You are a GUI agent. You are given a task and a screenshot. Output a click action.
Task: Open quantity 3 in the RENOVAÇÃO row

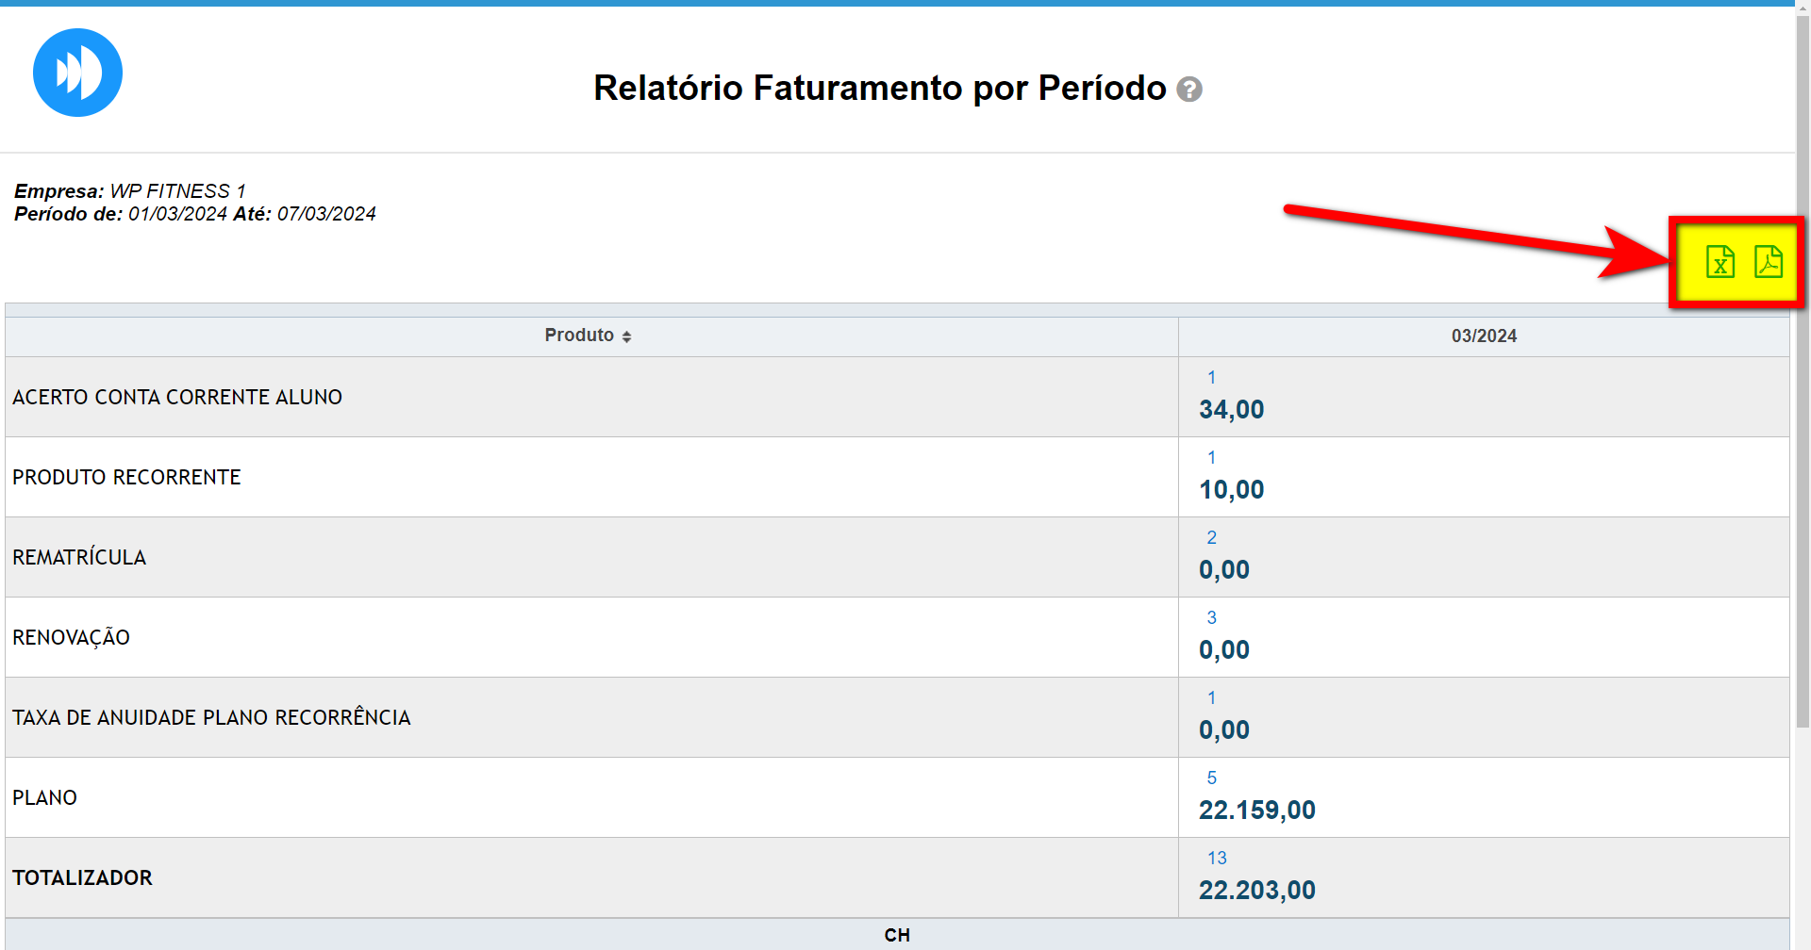click(x=1211, y=618)
